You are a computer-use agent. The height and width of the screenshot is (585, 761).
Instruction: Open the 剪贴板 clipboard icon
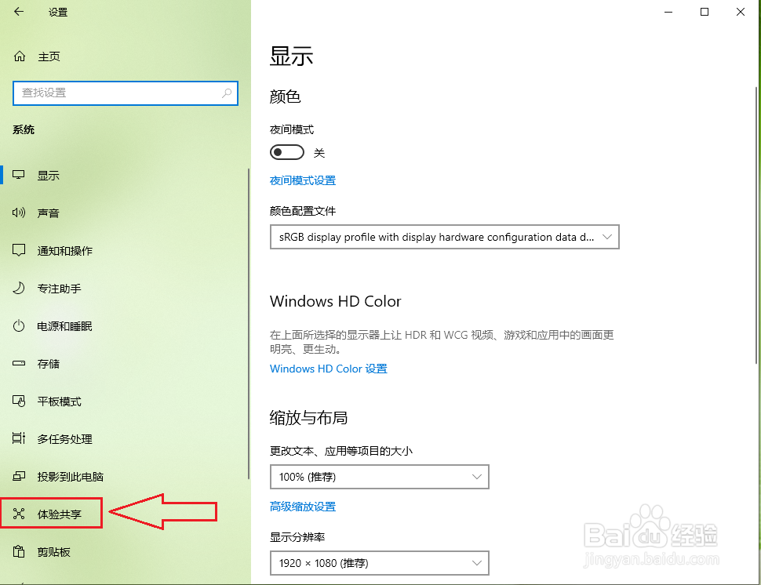19,551
